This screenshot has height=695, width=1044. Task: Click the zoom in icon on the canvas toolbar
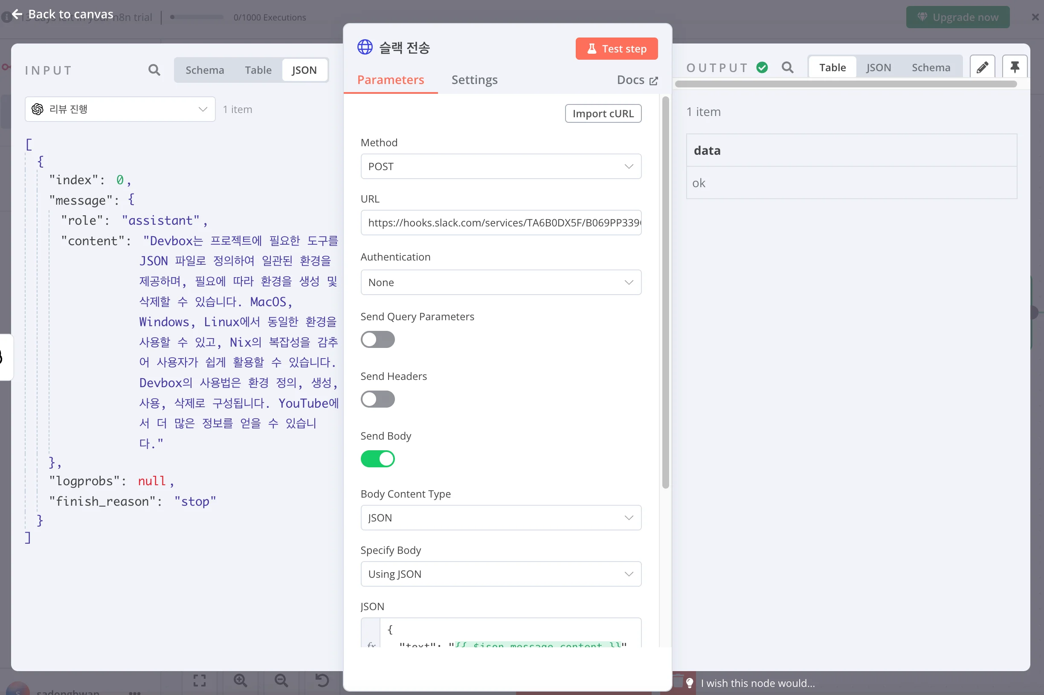[240, 681]
